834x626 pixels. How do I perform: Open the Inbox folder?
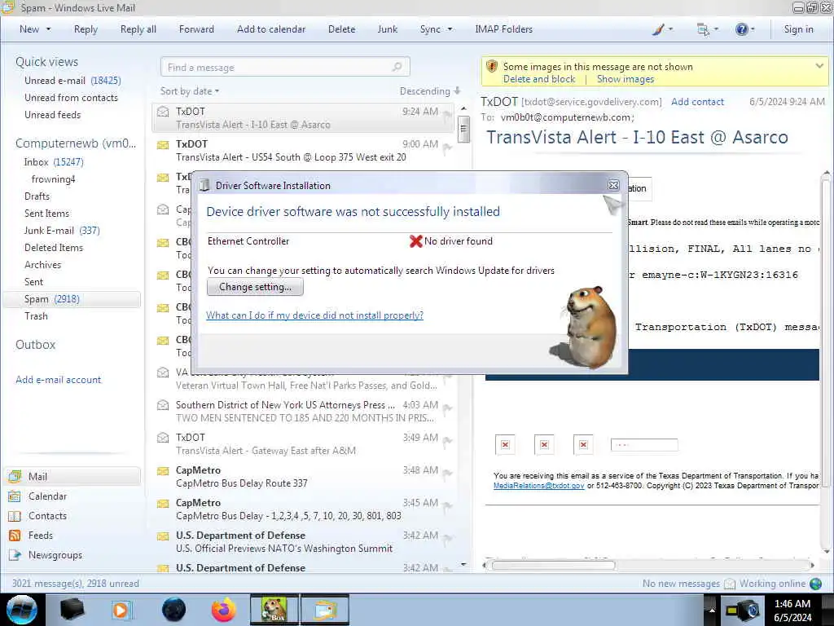[54, 162]
